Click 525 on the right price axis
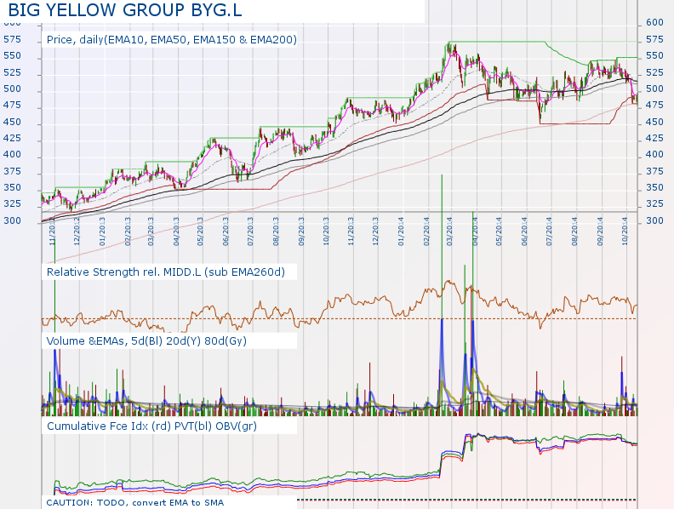 (x=654, y=72)
